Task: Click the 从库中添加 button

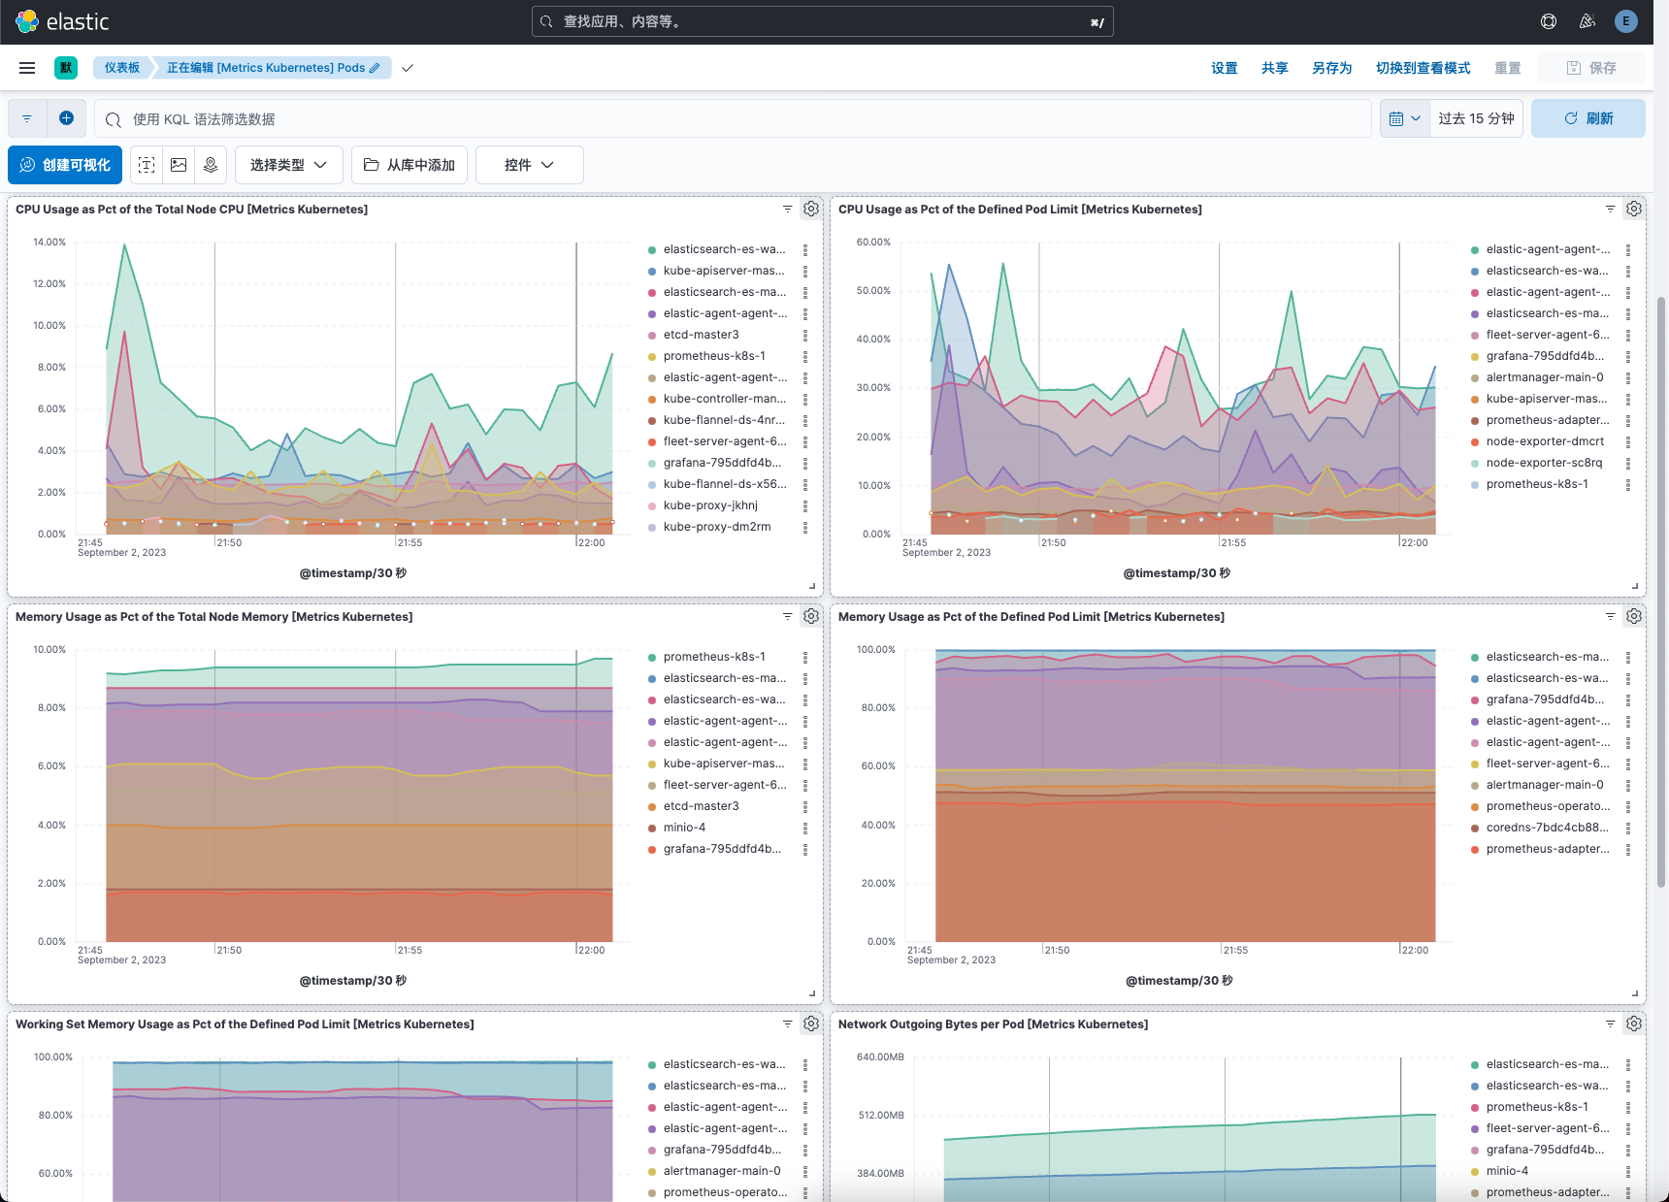Action: 409,165
